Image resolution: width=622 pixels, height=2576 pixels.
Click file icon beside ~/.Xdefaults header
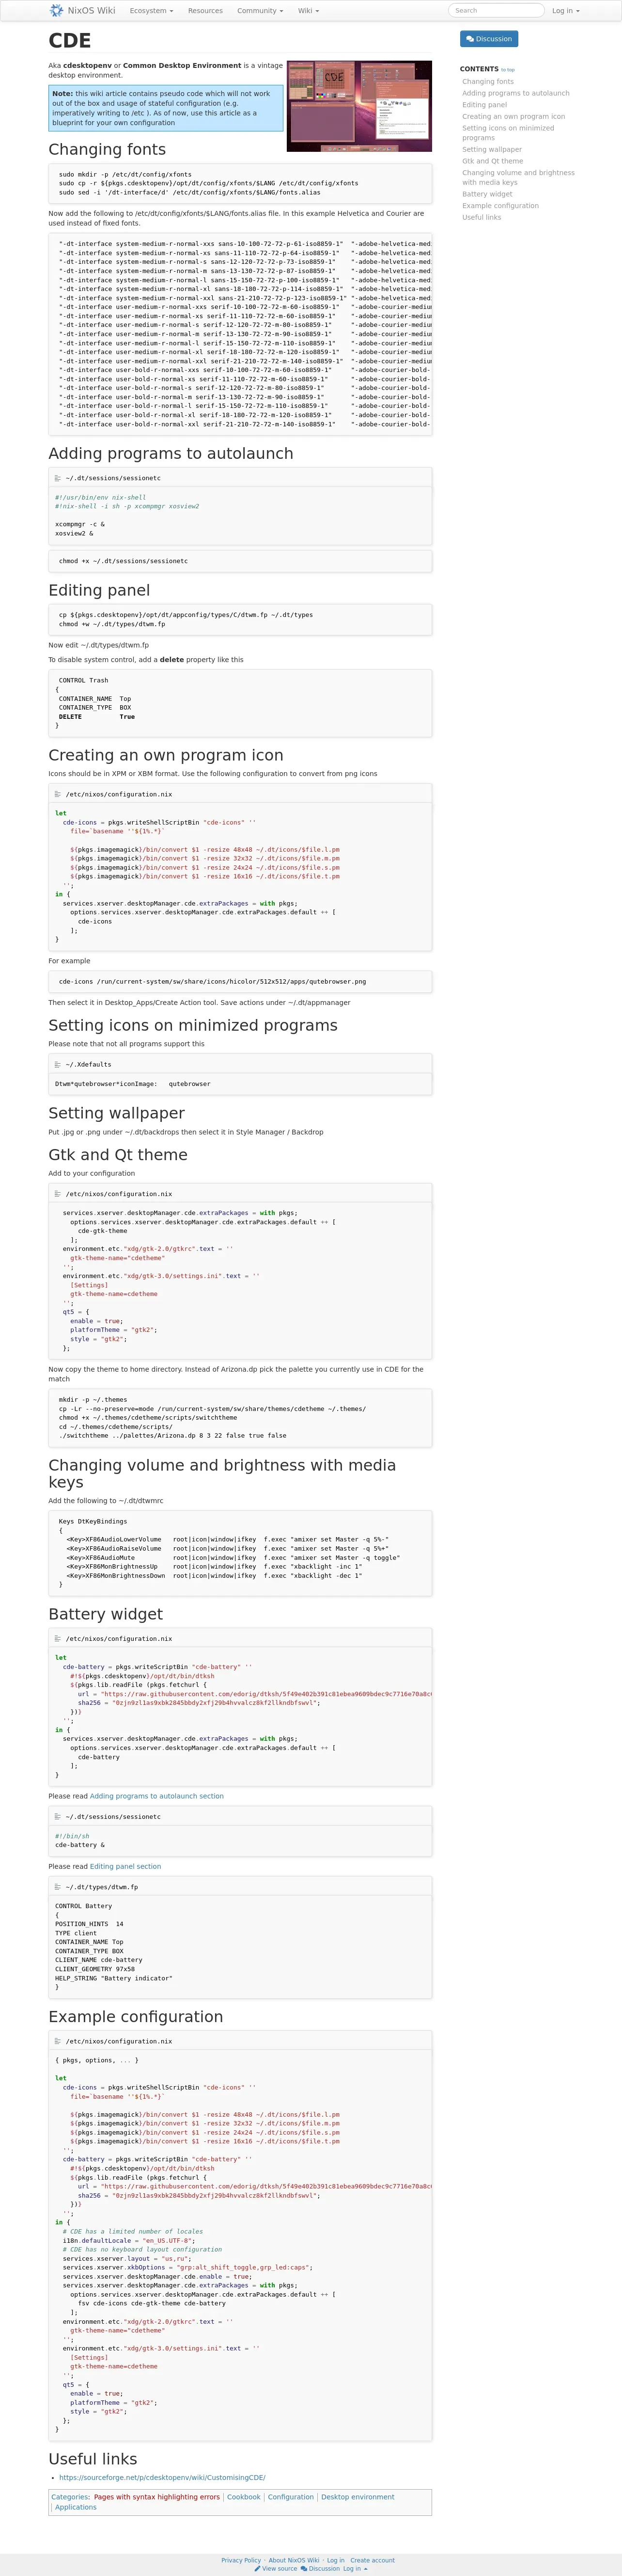point(58,1064)
